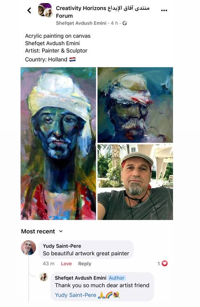Open the large blue-faced portrait painting
Screen dimensions: 200x307
(58, 144)
